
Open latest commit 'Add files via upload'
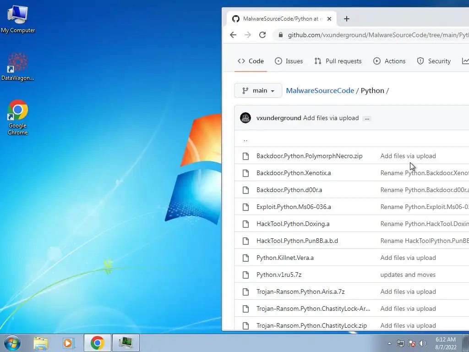(331, 118)
